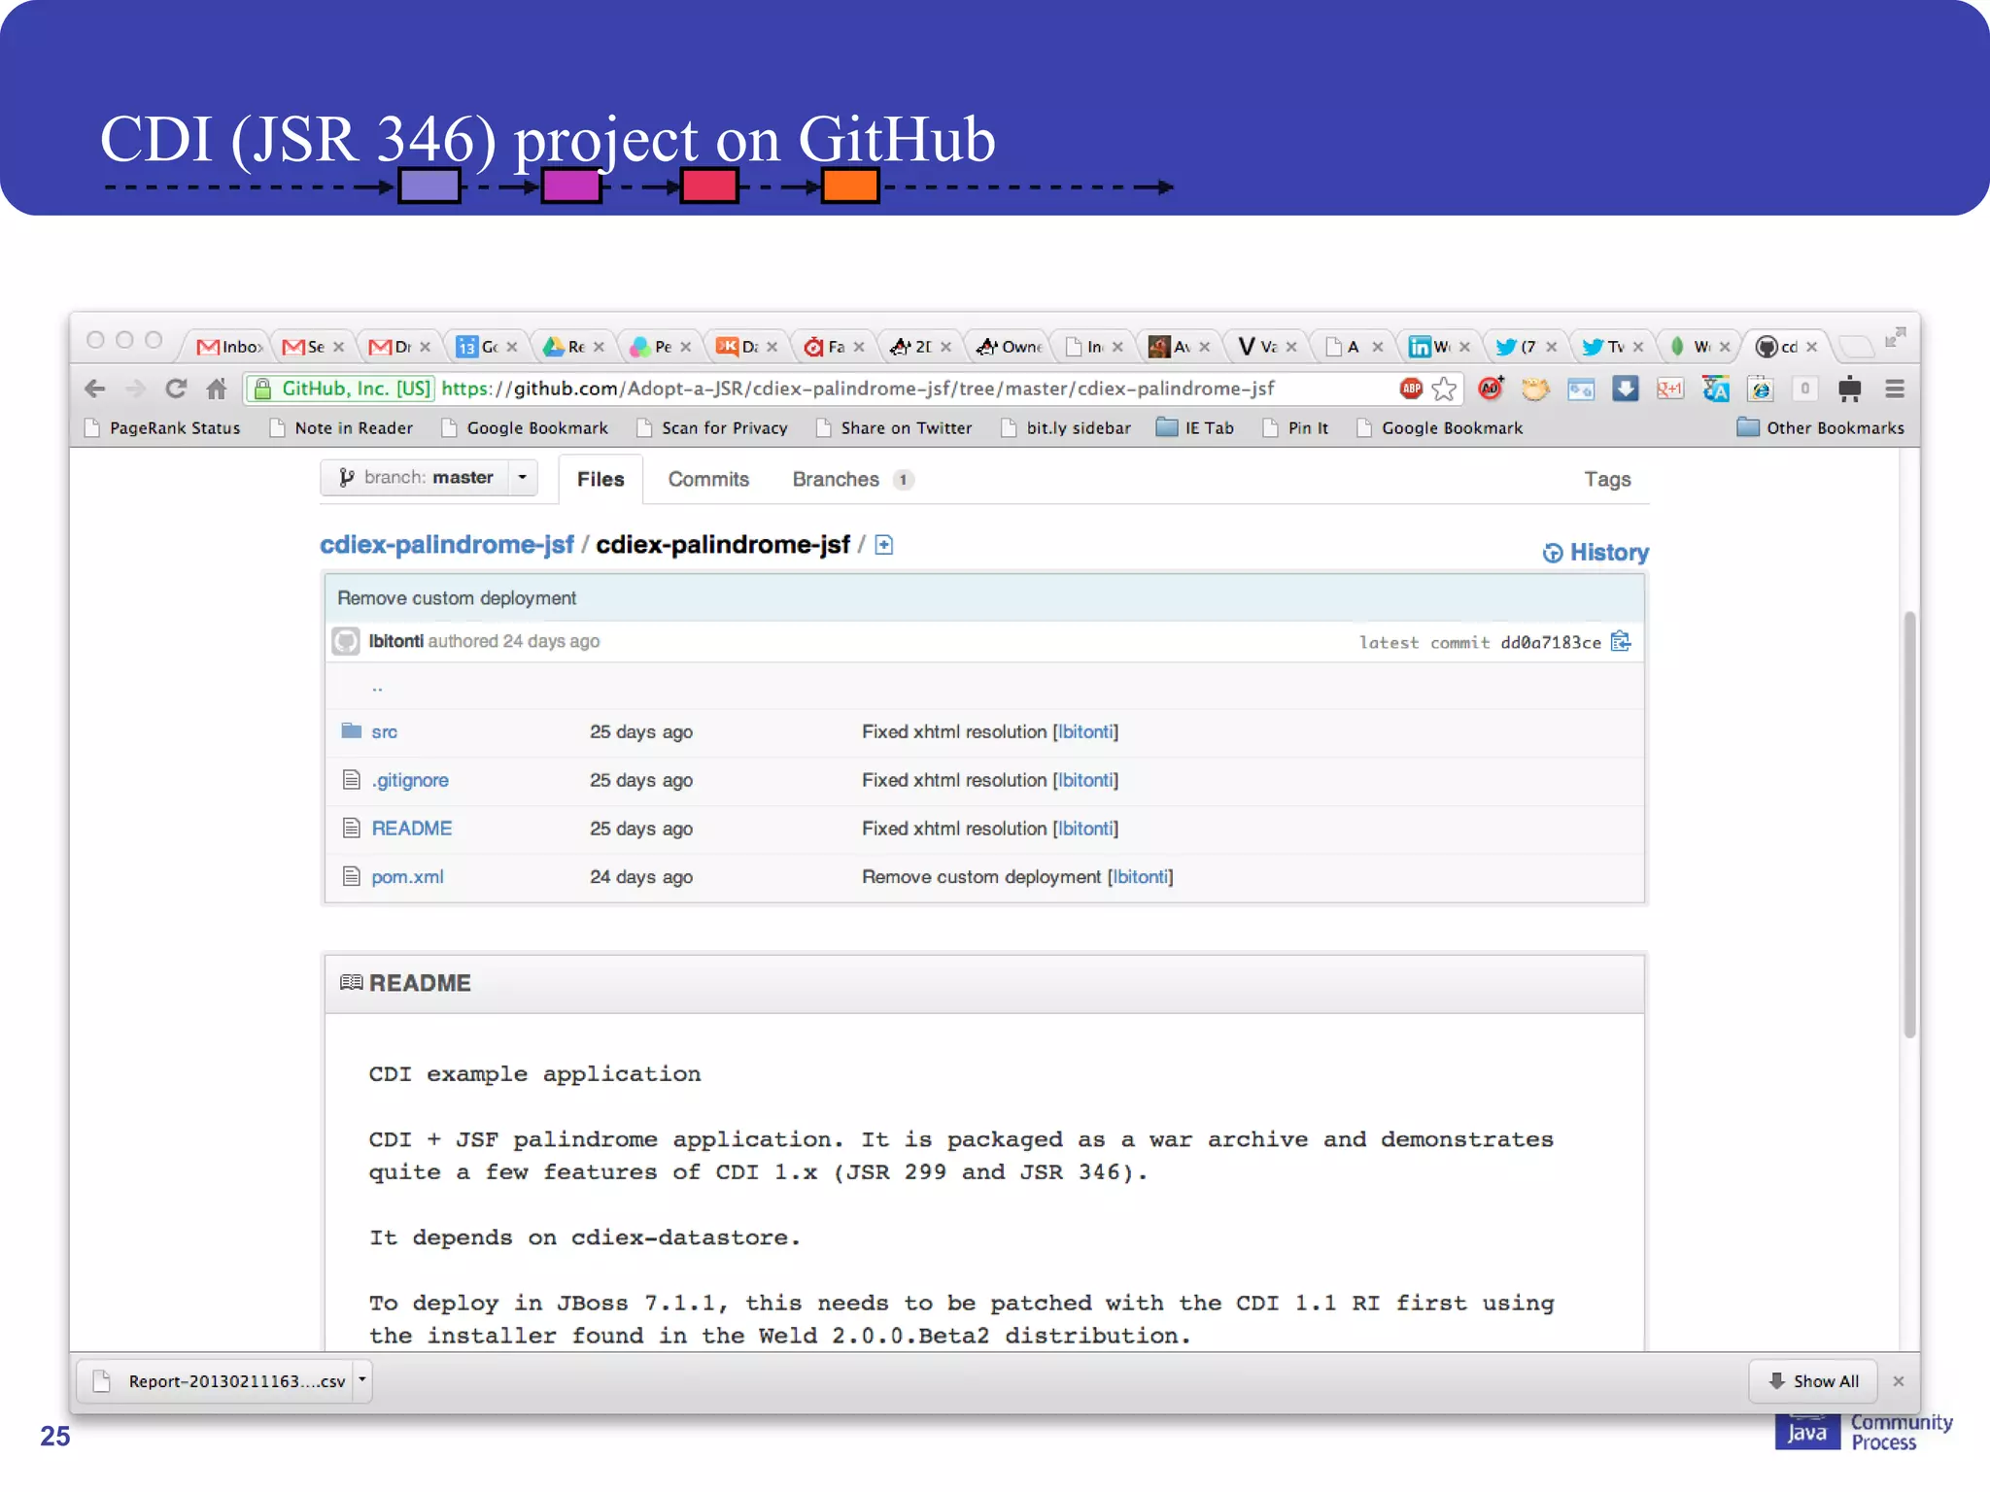Image resolution: width=1990 pixels, height=1492 pixels.
Task: Click the .gitignore file icon
Action: (352, 779)
